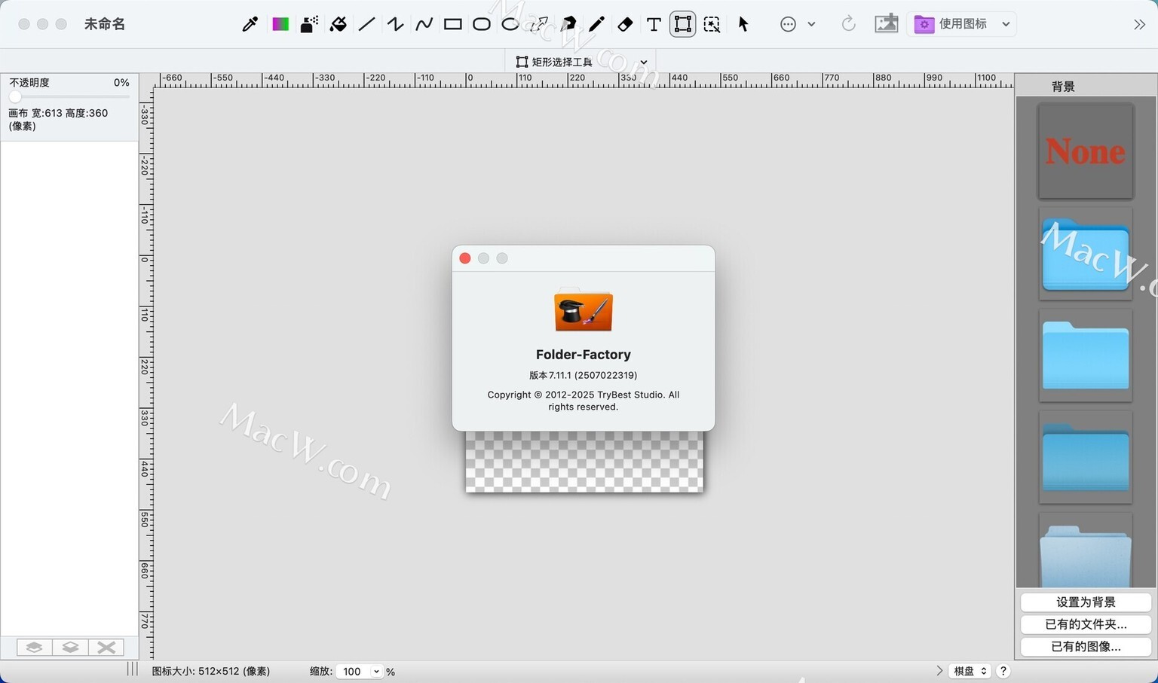Click the insert image toolbar icon
Viewport: 1158px width, 683px height.
point(886,24)
